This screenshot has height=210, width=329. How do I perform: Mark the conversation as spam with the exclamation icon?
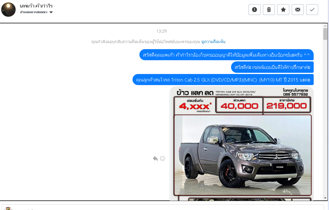click(x=254, y=10)
